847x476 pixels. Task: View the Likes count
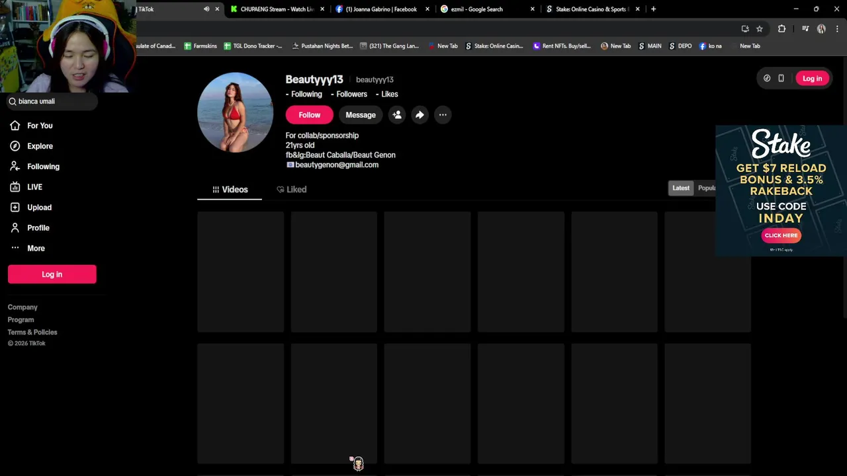(x=387, y=95)
